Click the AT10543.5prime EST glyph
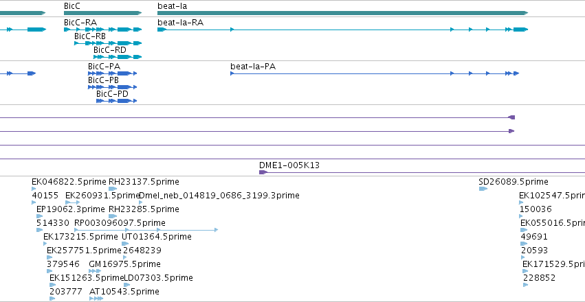The width and height of the screenshot is (585, 302). pos(96,299)
